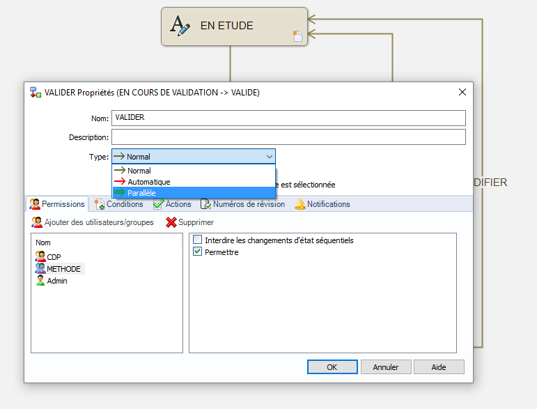Viewport: 537px width, 409px height.
Task: Click the Annuler button
Action: (386, 367)
